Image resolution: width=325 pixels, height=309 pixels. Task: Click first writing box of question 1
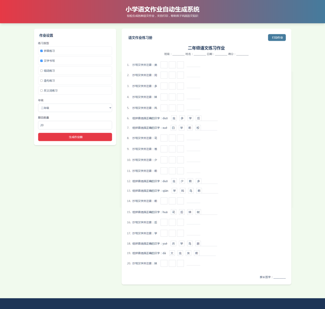[x=164, y=65]
